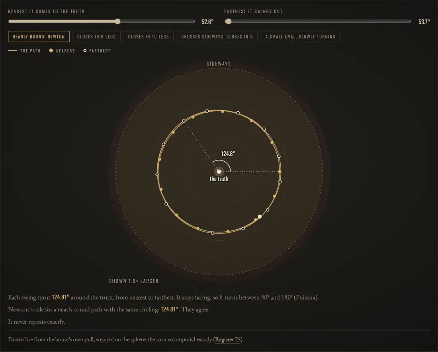Click the center truth dot
Screen dimensions: 438x352
219,172
